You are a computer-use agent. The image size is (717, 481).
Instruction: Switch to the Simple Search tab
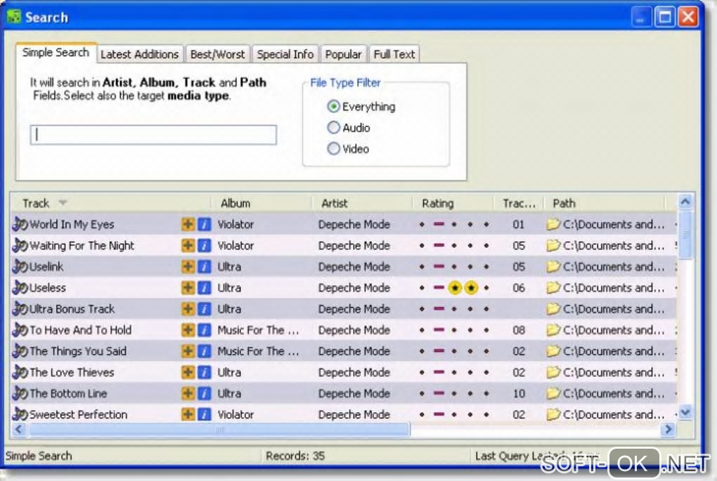coord(56,53)
